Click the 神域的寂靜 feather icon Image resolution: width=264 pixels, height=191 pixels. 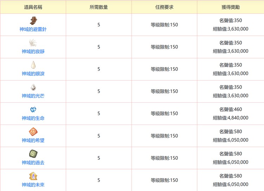click(33, 43)
